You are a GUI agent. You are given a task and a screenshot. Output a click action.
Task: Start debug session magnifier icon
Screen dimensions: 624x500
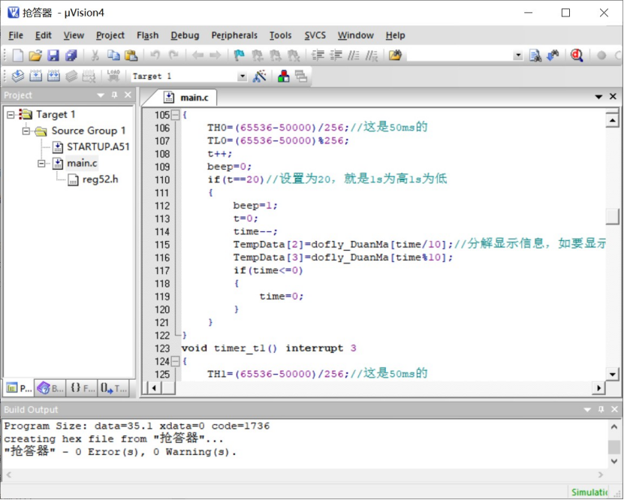point(577,56)
